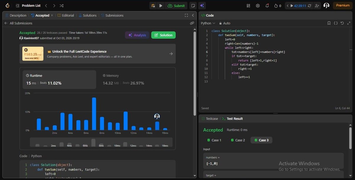Close the Accepted tab
355x180 pixels.
(x=52, y=15)
